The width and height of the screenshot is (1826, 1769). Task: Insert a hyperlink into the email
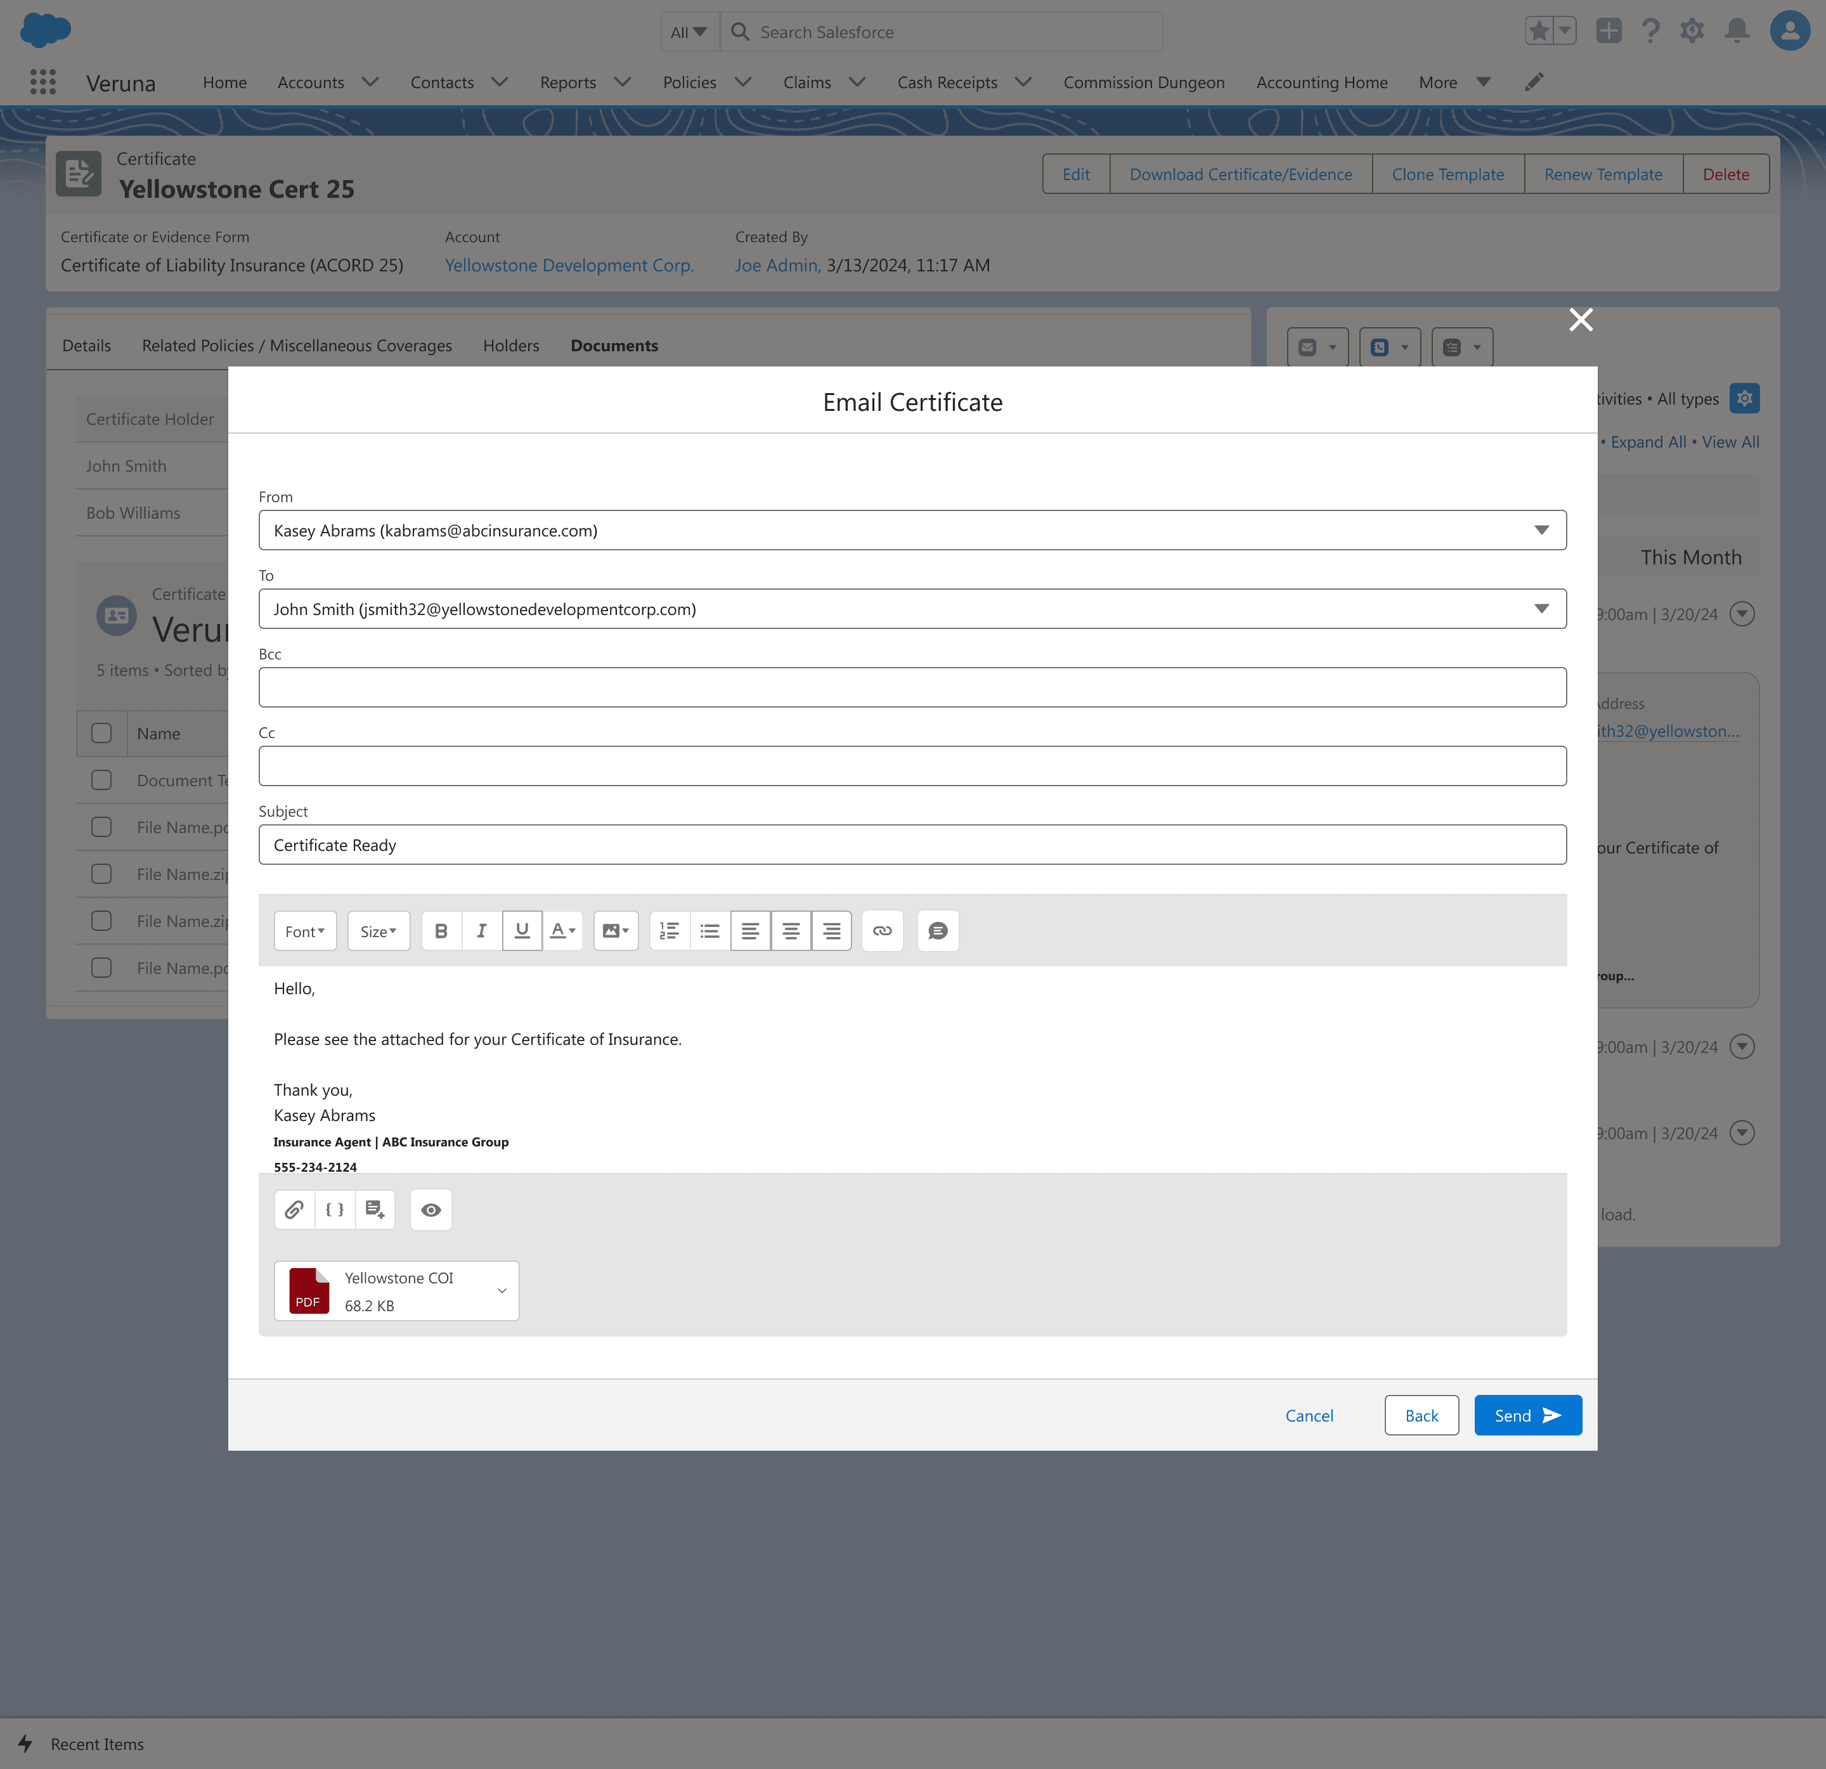point(883,931)
